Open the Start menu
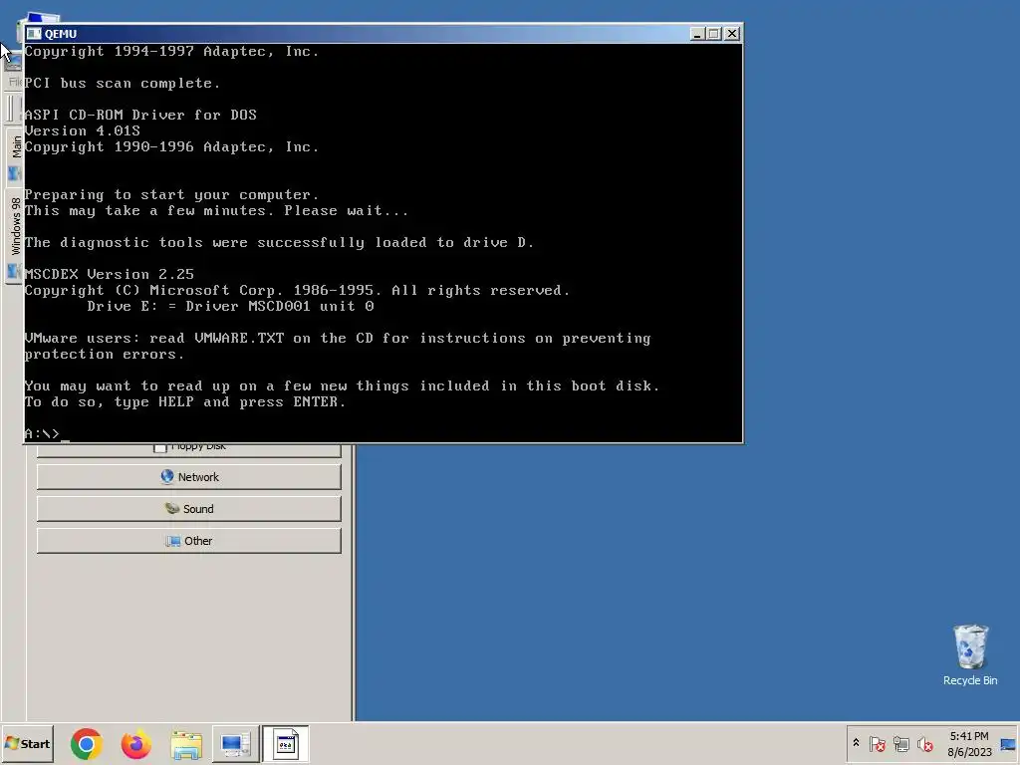 (x=27, y=743)
